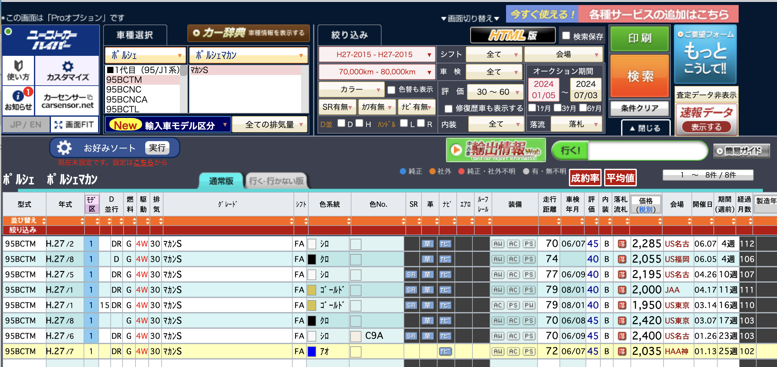The height and width of the screenshot is (367, 777).
Task: Check the 6ヶ月 period checkbox
Action: click(x=583, y=108)
